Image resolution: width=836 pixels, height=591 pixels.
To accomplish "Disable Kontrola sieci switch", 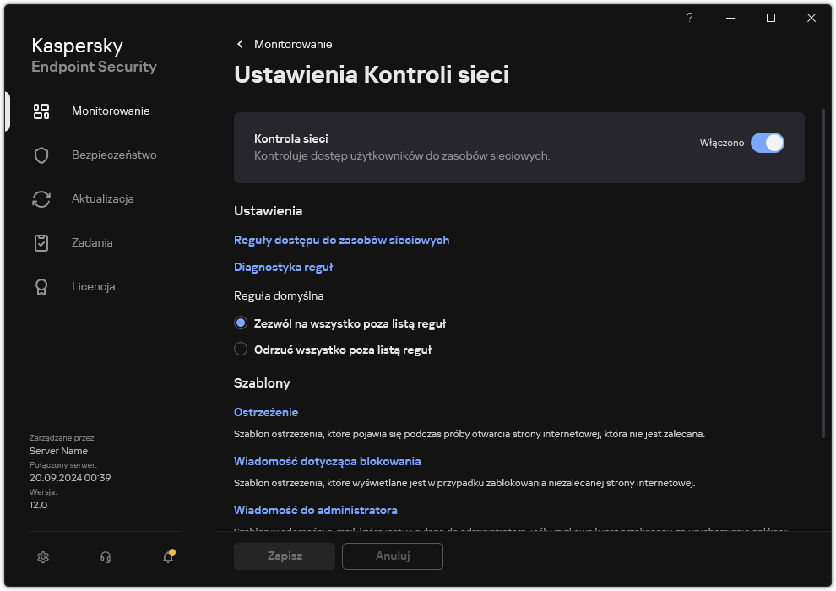I will [768, 143].
